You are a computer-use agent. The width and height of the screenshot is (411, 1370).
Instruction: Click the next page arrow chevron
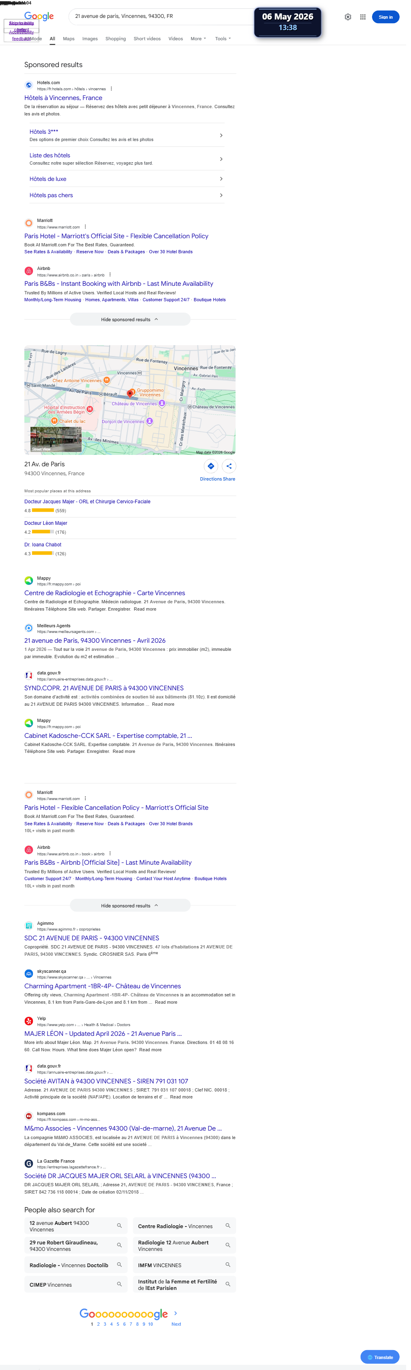tap(176, 1313)
